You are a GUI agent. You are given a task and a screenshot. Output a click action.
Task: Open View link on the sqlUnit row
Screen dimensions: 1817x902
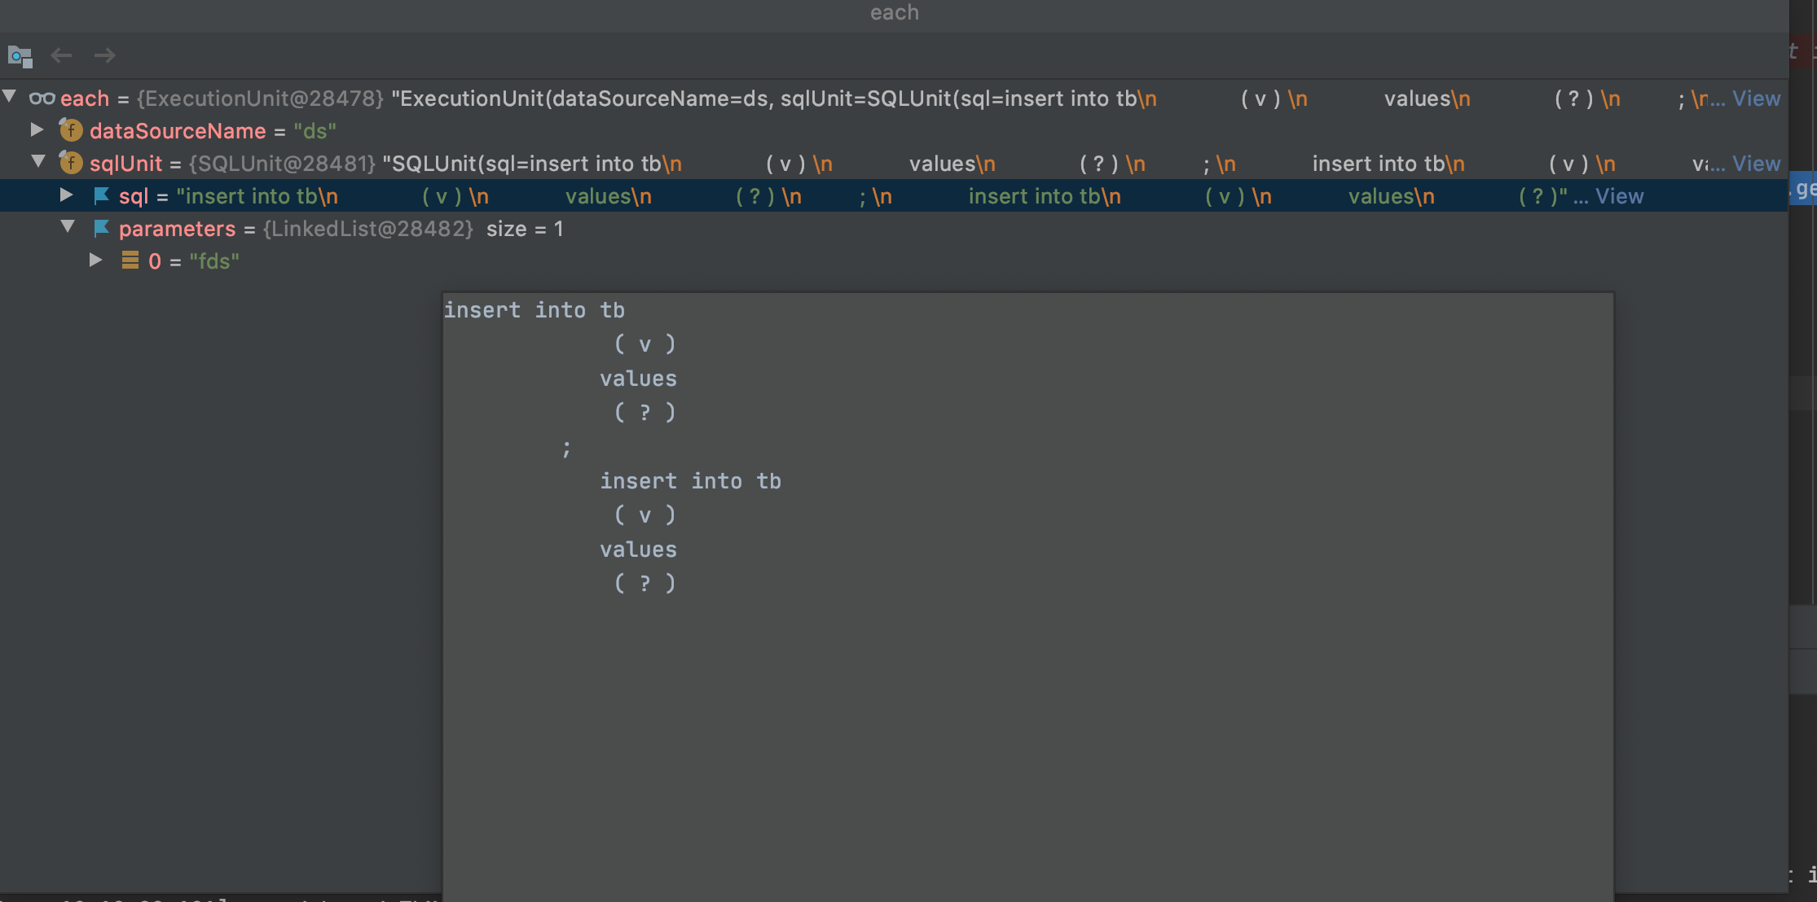click(x=1756, y=163)
